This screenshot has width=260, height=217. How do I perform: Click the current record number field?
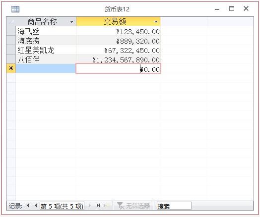tap(62, 206)
